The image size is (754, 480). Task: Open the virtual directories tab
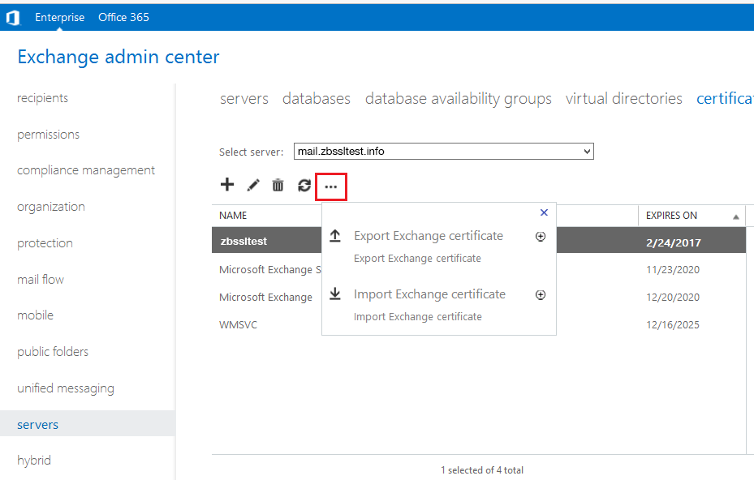click(x=623, y=98)
